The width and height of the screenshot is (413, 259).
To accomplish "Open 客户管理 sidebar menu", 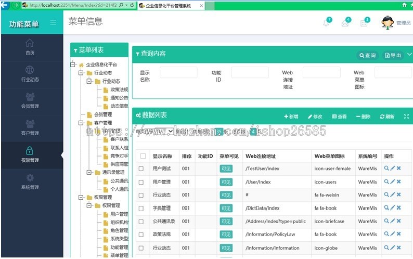I will pos(30,128).
